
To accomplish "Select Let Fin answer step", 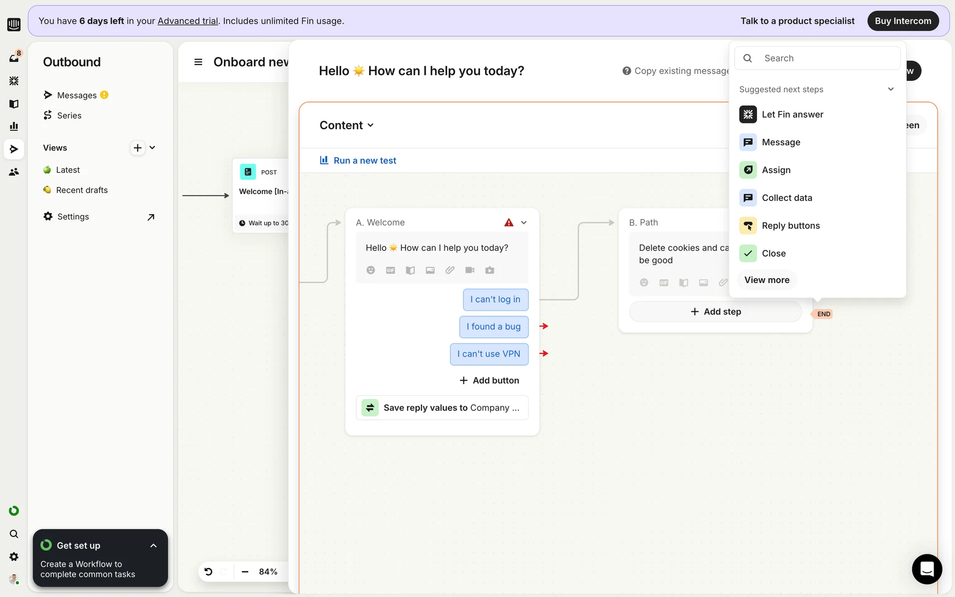I will point(792,114).
